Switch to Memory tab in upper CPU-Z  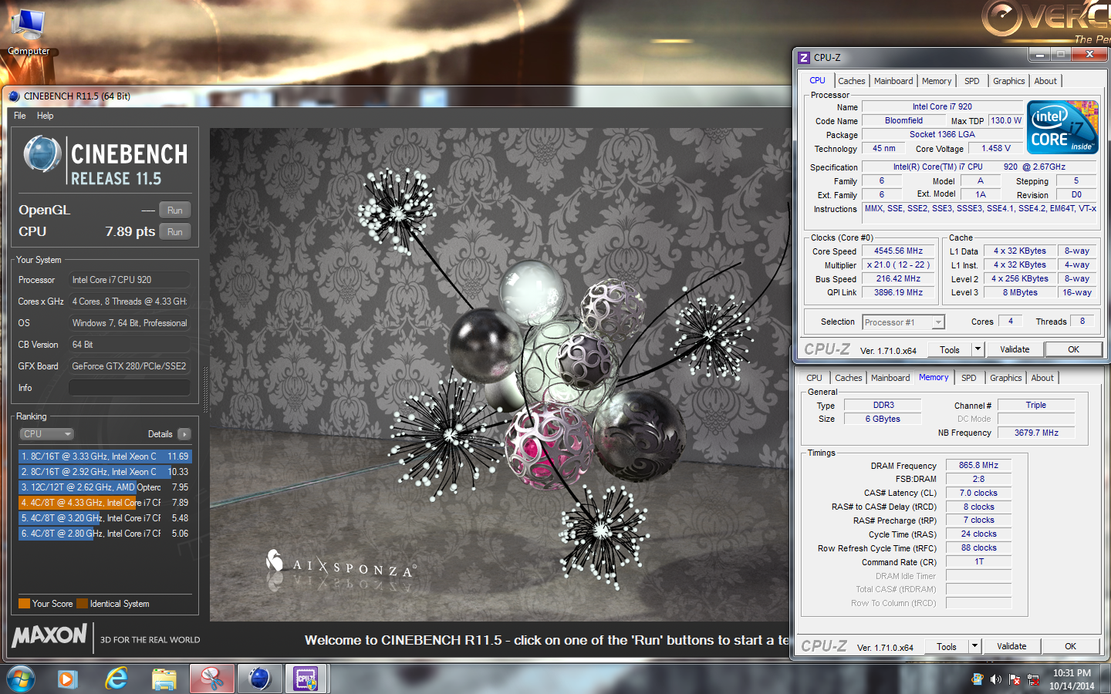pos(937,81)
